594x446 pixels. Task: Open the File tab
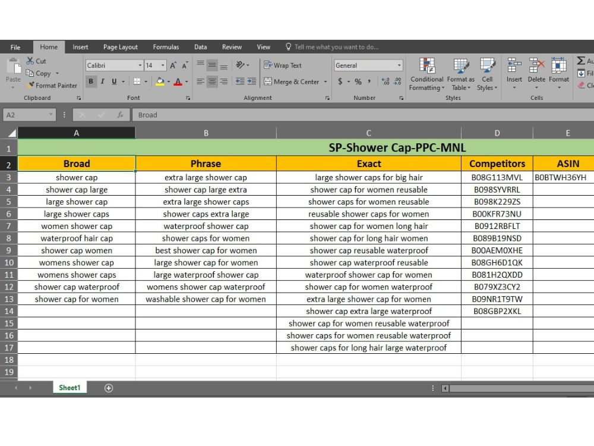pos(15,47)
